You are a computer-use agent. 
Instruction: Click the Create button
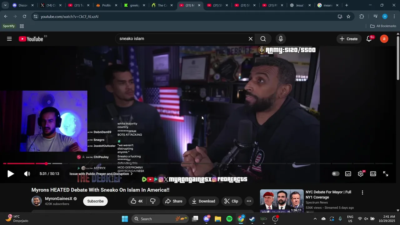tap(348, 39)
